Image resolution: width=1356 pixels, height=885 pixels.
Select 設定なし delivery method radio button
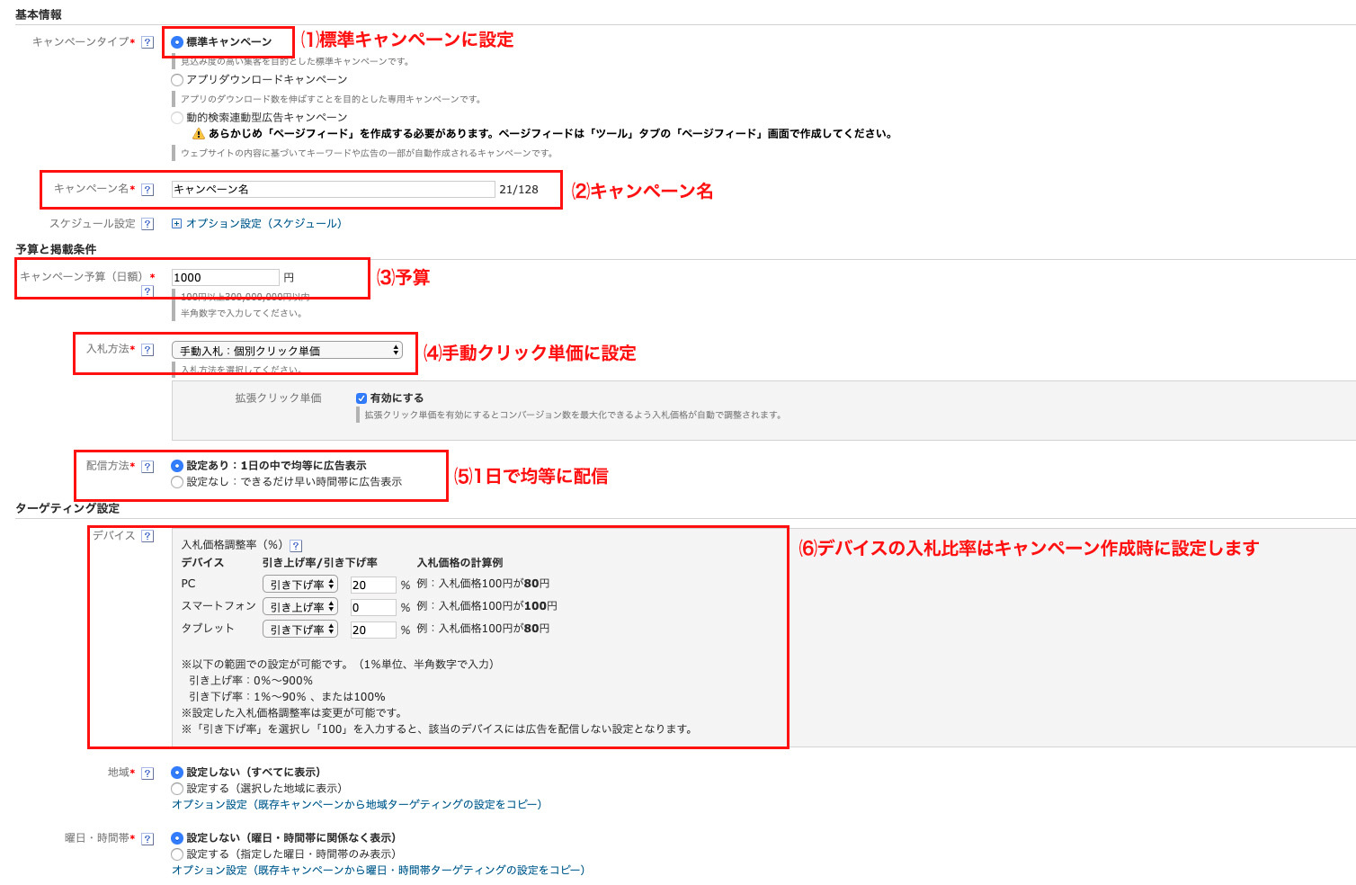(177, 482)
